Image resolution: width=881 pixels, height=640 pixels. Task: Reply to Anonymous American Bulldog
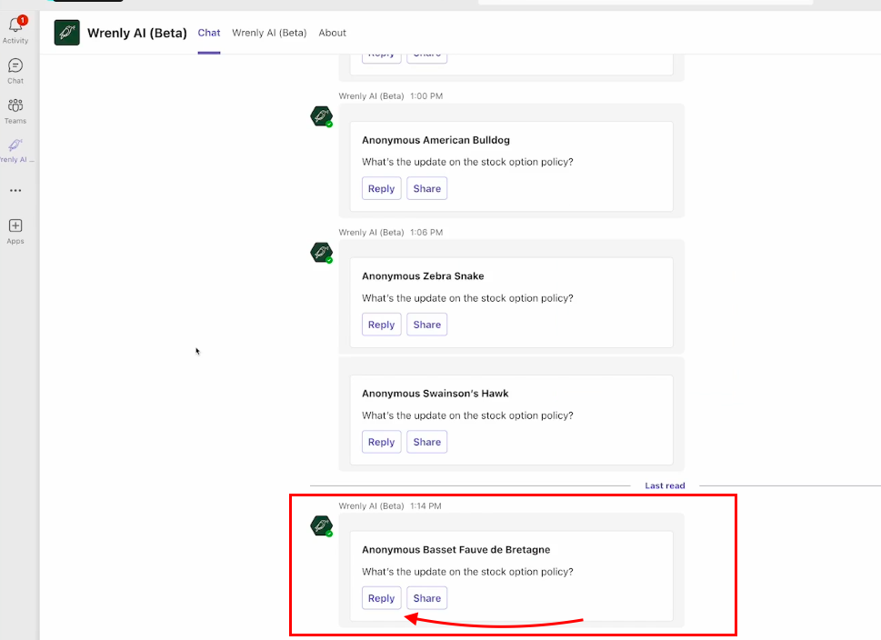click(382, 189)
